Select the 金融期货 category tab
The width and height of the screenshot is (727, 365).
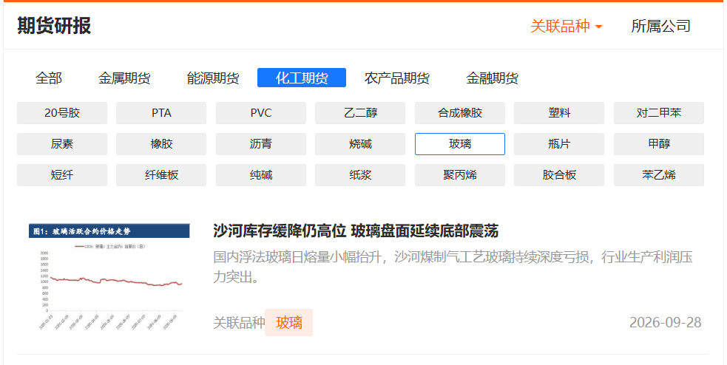pos(492,78)
